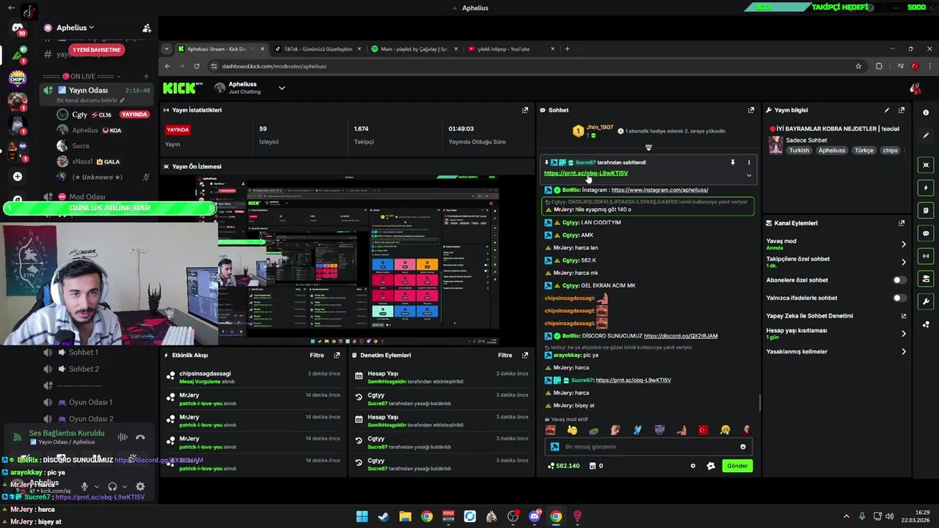The height and width of the screenshot is (528, 939).
Task: Expand Takipçilere özel sohbet setting
Action: (x=903, y=262)
